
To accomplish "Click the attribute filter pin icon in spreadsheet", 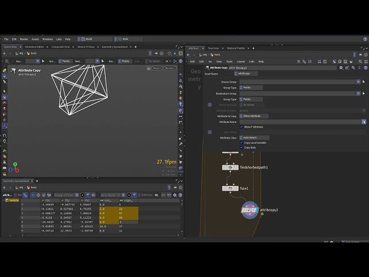I will pos(134,195).
